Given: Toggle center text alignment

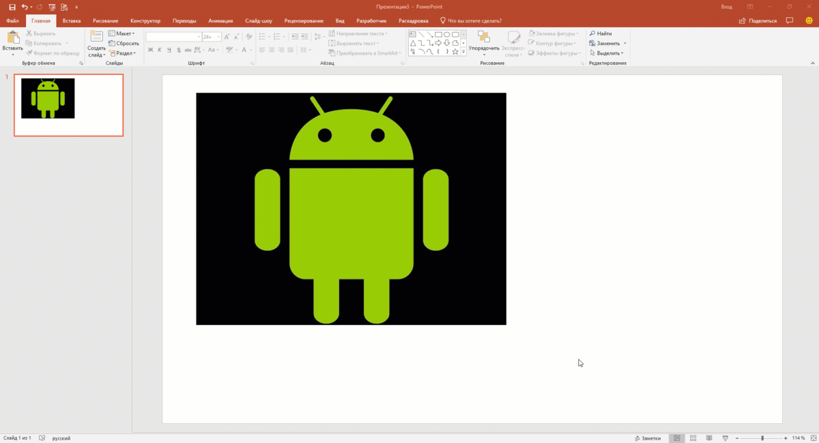Looking at the screenshot, I should click(x=272, y=50).
